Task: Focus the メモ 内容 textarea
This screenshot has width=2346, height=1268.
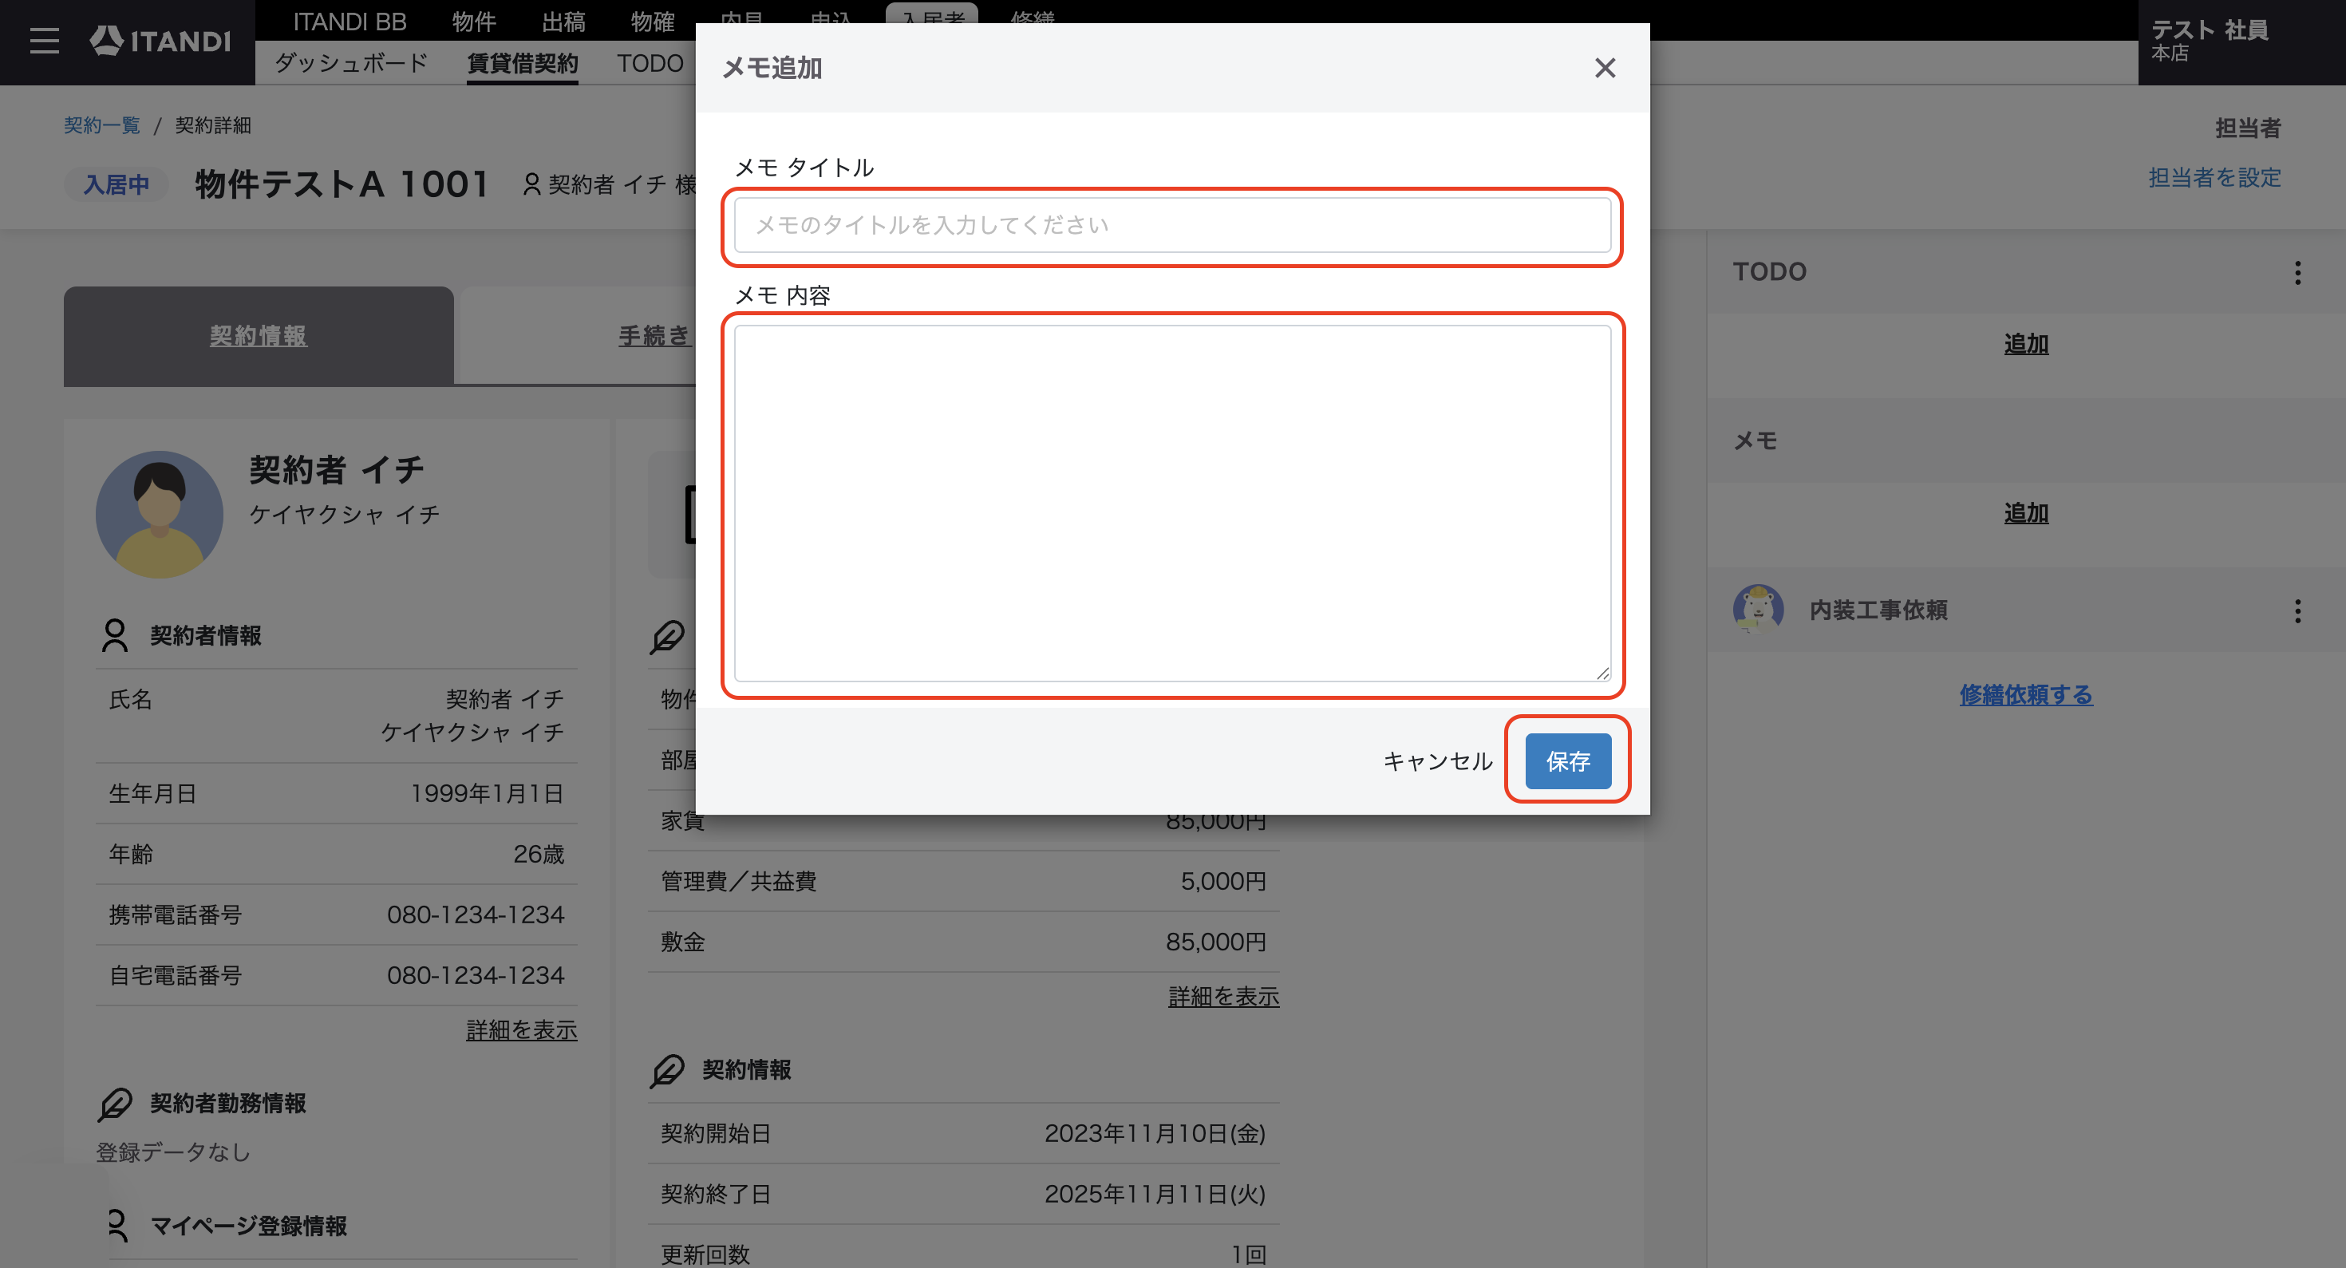Action: 1172,503
